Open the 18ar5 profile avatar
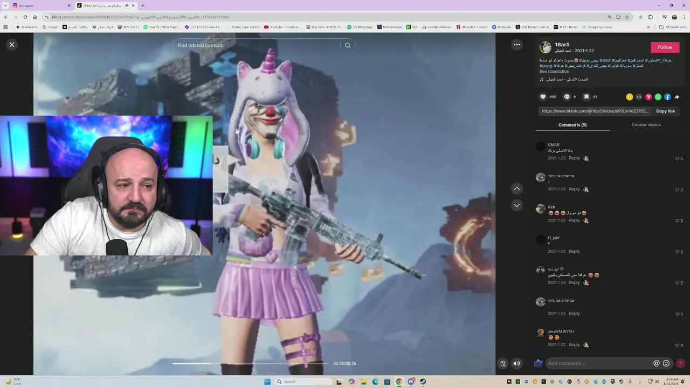The image size is (690, 388). pos(546,47)
